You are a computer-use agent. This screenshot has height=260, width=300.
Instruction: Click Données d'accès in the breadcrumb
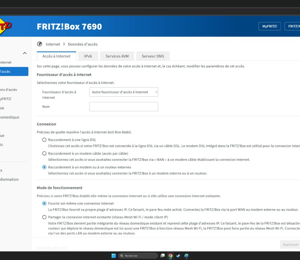coord(82,44)
